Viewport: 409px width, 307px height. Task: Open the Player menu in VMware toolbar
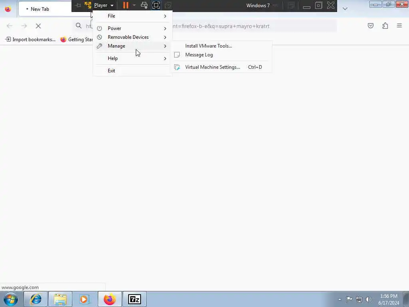click(103, 5)
